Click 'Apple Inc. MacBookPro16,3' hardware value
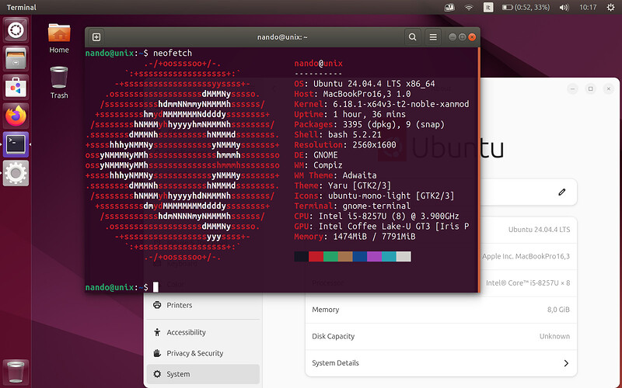622x388 pixels. pos(526,257)
